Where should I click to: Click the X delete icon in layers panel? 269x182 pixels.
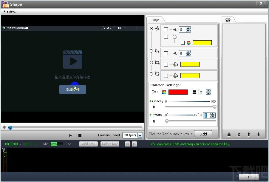[x=239, y=135]
